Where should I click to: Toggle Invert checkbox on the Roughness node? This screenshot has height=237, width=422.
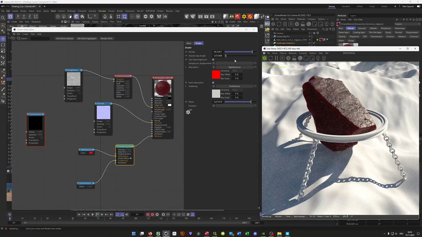point(80,93)
